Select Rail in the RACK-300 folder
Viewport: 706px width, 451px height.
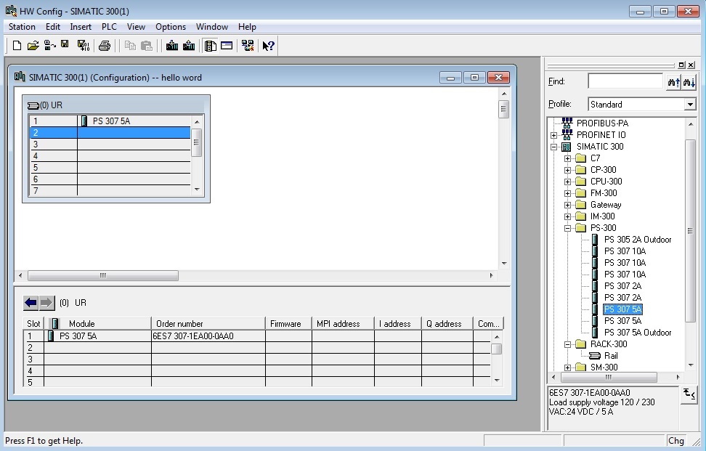point(611,356)
